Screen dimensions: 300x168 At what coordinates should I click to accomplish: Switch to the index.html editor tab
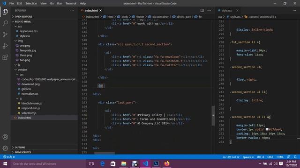click(x=91, y=10)
